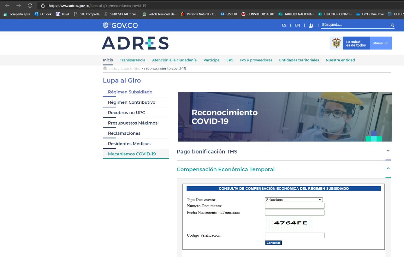Open the TABLERO NACIONA... bookmark
This screenshot has width=404, height=257.
click(x=296, y=14)
